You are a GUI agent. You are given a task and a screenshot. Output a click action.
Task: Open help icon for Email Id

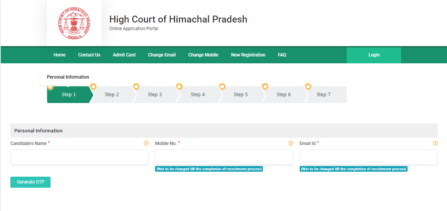(435, 143)
